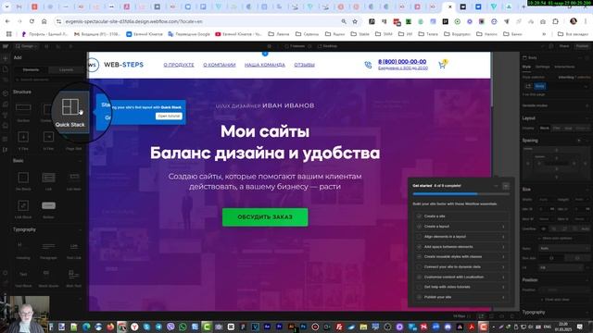Viewport: 593px width, 333px height.
Task: Open the НАША КОМАНДА navigation link
Action: click(x=265, y=65)
